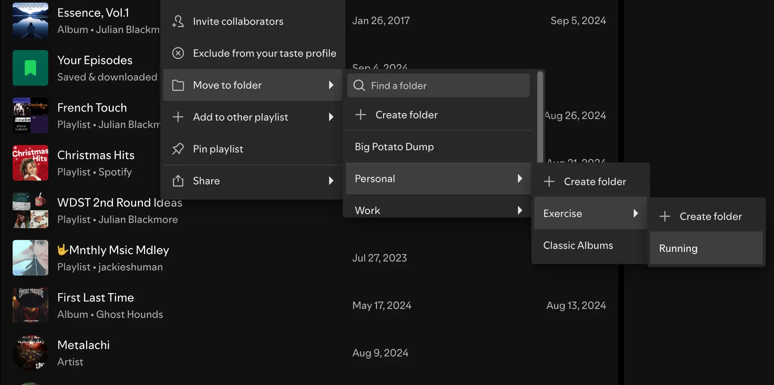Click the Invite collaborators person icon
The image size is (774, 385).
[178, 22]
